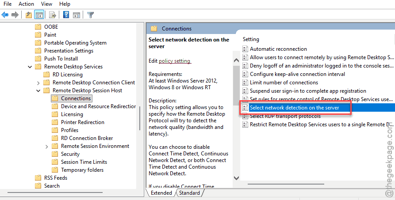Select Portable Operating System folder

pos(75,43)
